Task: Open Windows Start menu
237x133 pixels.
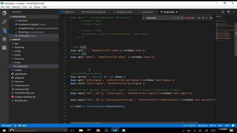Action: 4,130
